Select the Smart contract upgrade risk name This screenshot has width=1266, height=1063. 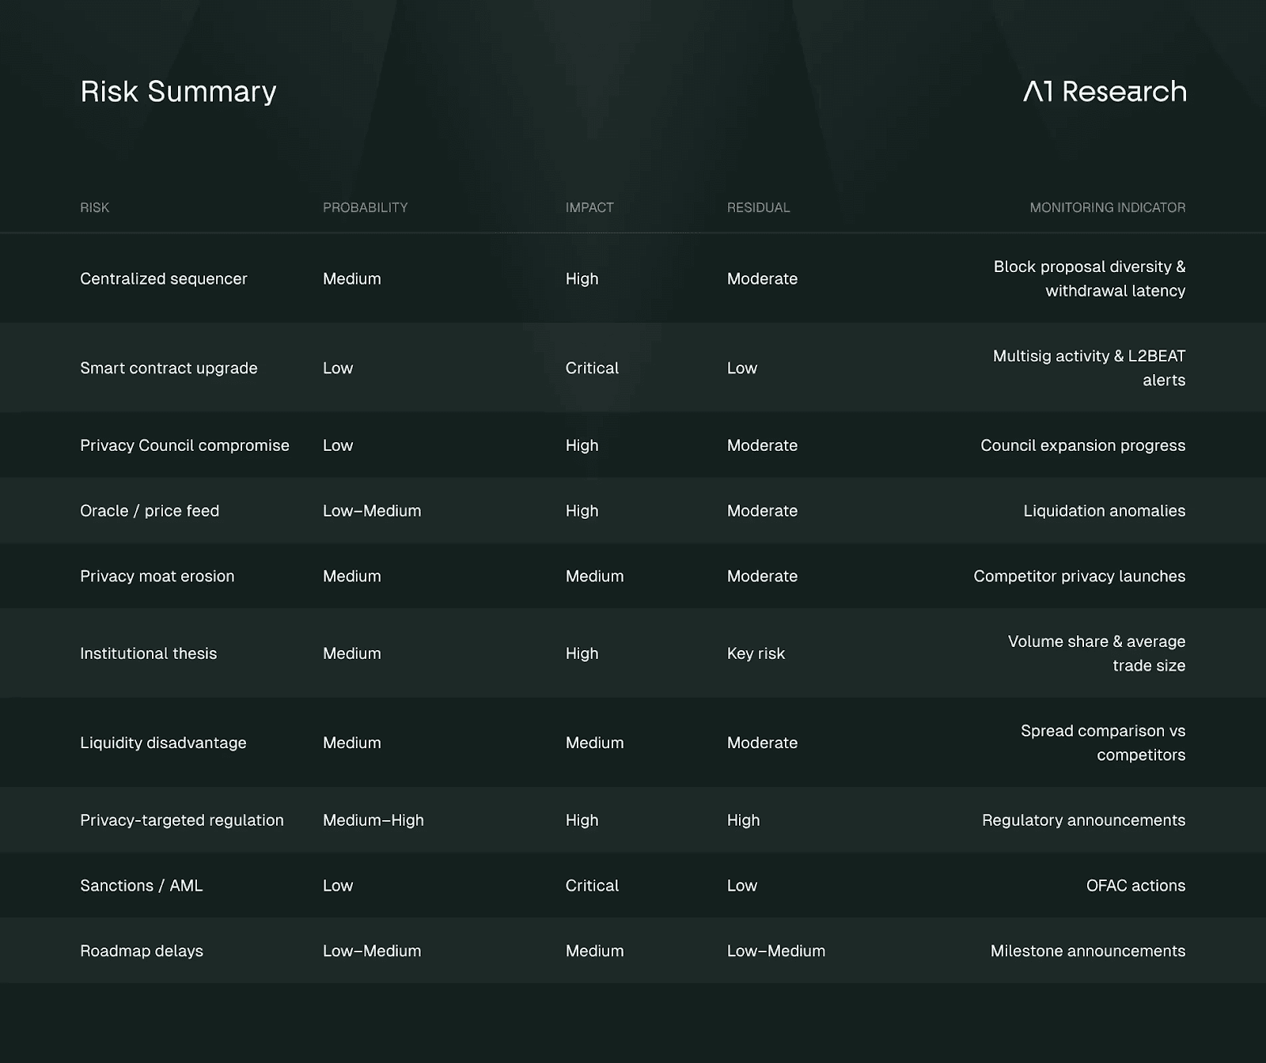click(x=169, y=368)
